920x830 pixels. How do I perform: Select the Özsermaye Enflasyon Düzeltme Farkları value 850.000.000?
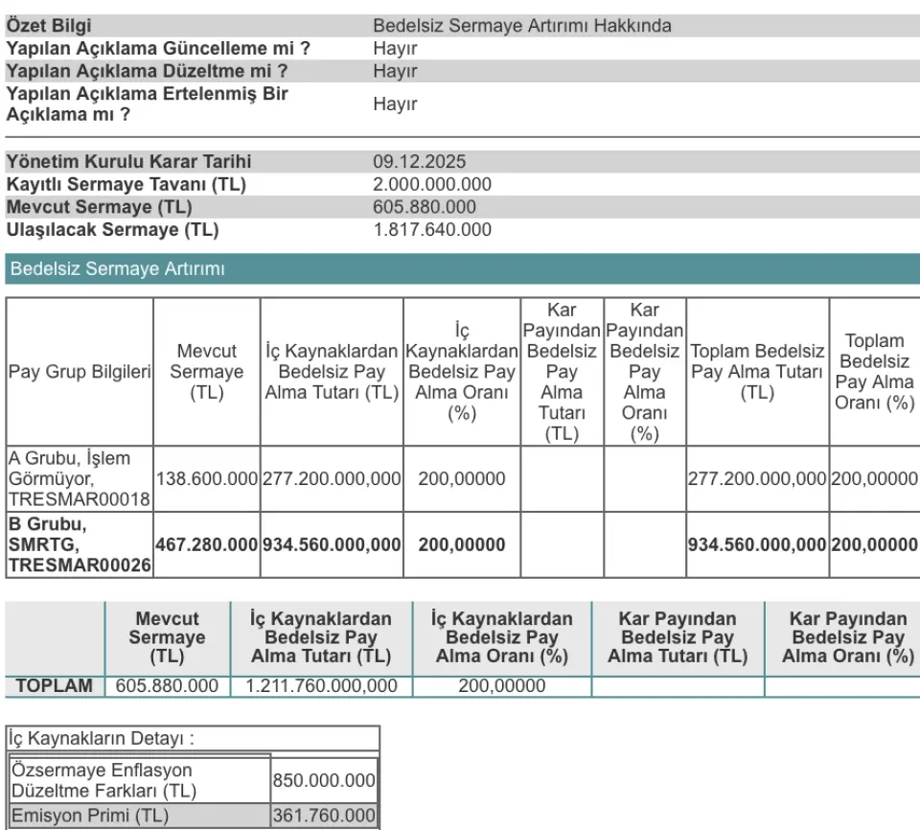coord(324,781)
